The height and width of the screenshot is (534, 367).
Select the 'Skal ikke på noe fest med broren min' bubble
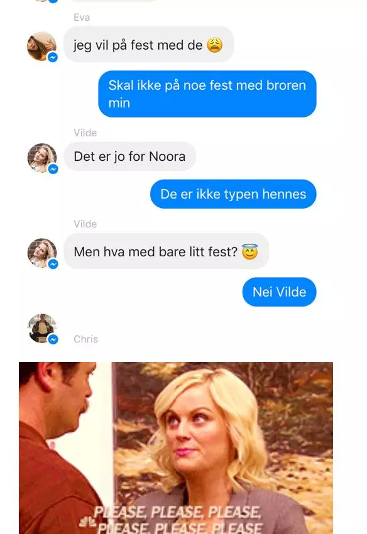207,94
